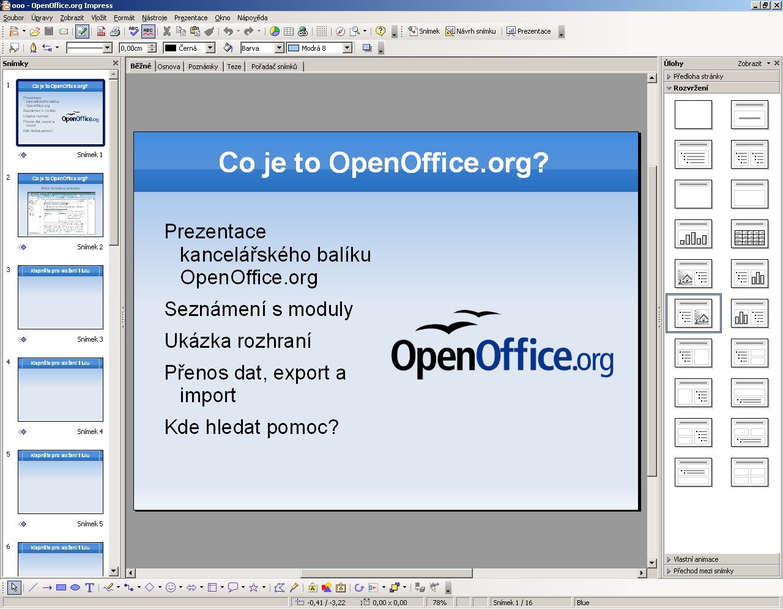Click the Print icon
The width and height of the screenshot is (783, 610).
pyautogui.click(x=115, y=31)
